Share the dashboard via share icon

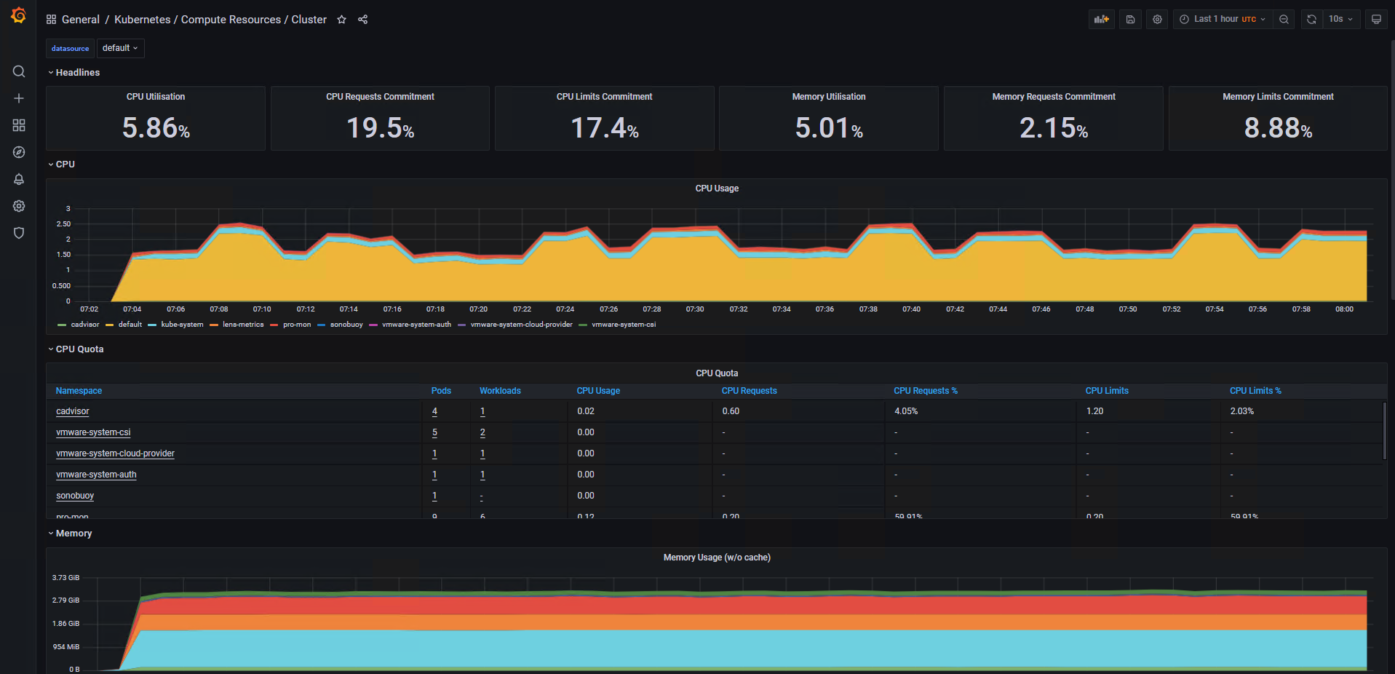362,20
